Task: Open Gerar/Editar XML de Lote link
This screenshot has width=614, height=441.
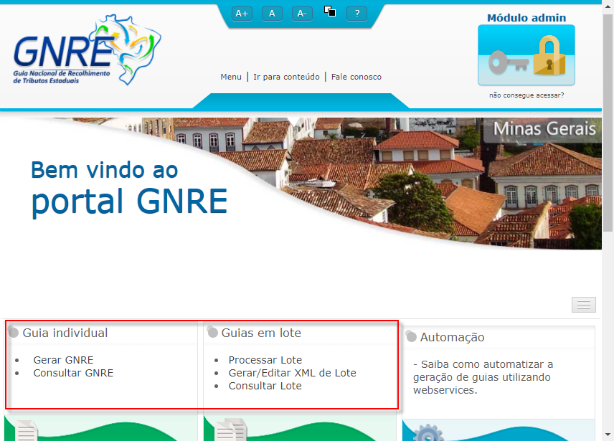Action: click(292, 373)
